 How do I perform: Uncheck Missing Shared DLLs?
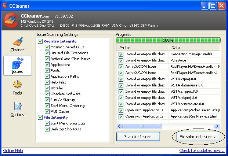click(x=47, y=47)
